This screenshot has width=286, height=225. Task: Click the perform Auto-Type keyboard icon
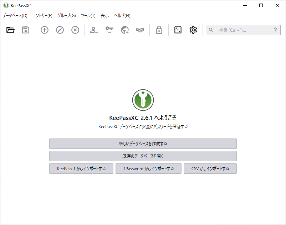[140, 30]
